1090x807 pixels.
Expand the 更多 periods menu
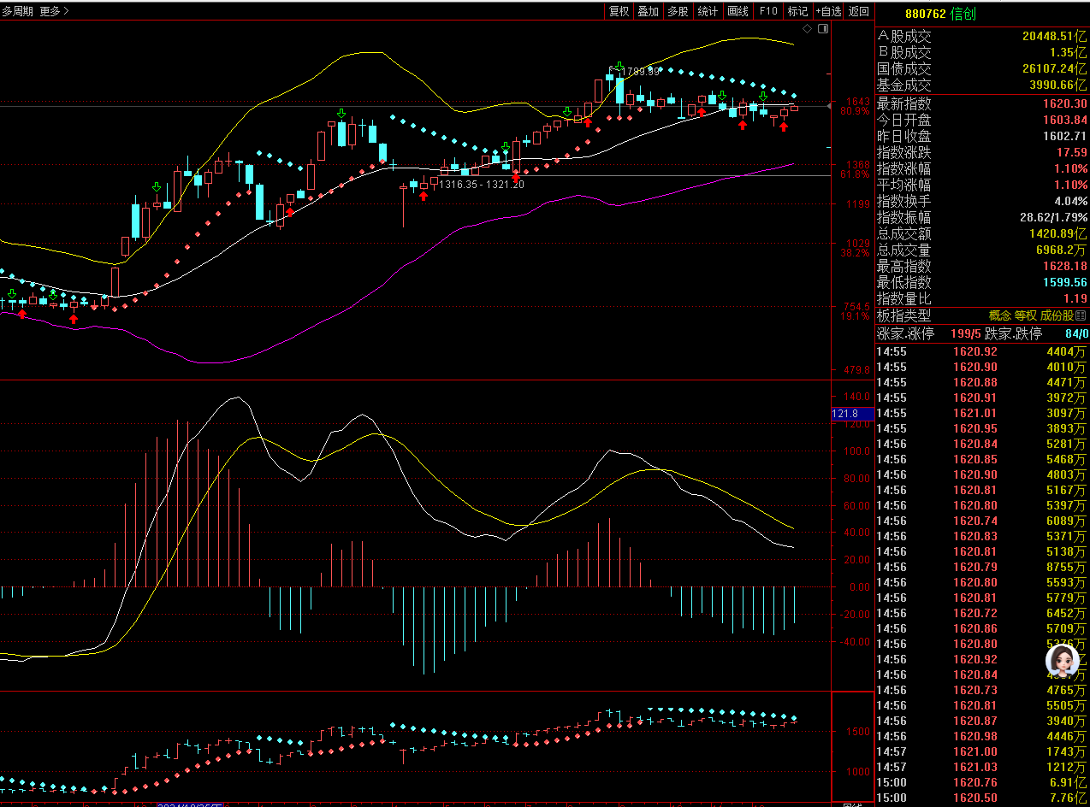[x=54, y=11]
